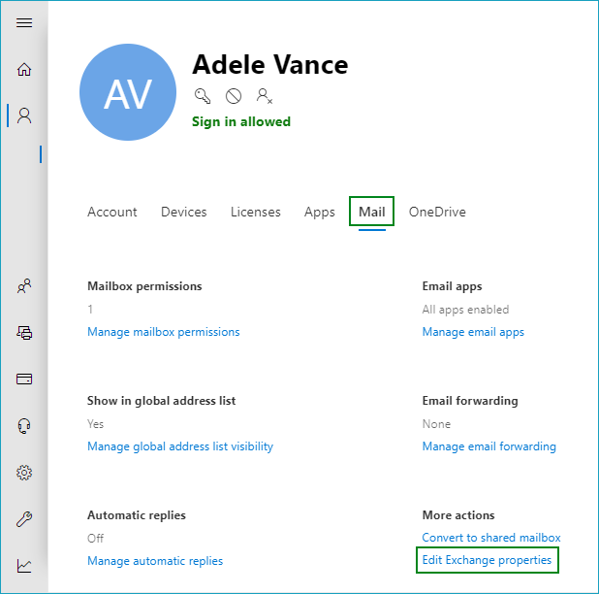Switch to the OneDrive tab

click(437, 212)
